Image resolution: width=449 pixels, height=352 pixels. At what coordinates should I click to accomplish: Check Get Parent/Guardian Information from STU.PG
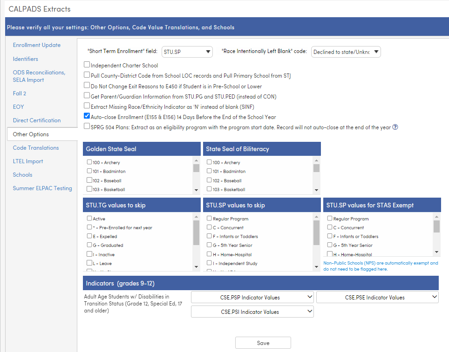point(87,95)
